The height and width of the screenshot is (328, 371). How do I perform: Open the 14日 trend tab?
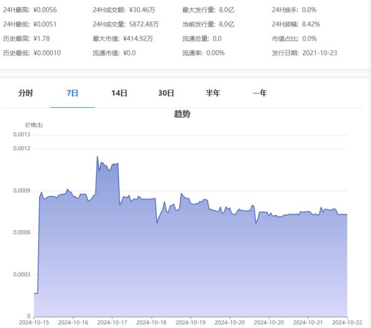tap(119, 93)
